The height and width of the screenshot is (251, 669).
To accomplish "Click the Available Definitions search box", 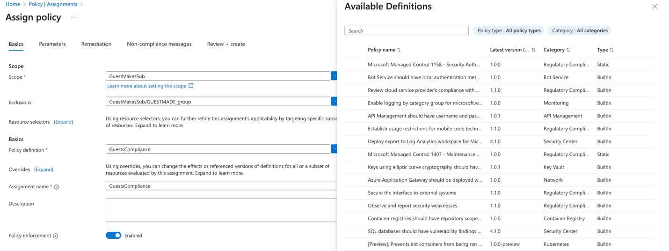I will click(x=406, y=30).
